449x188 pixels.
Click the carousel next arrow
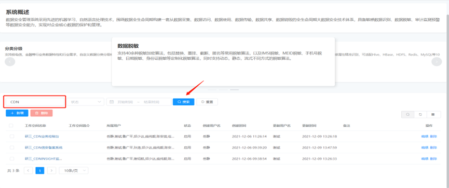click(437, 62)
